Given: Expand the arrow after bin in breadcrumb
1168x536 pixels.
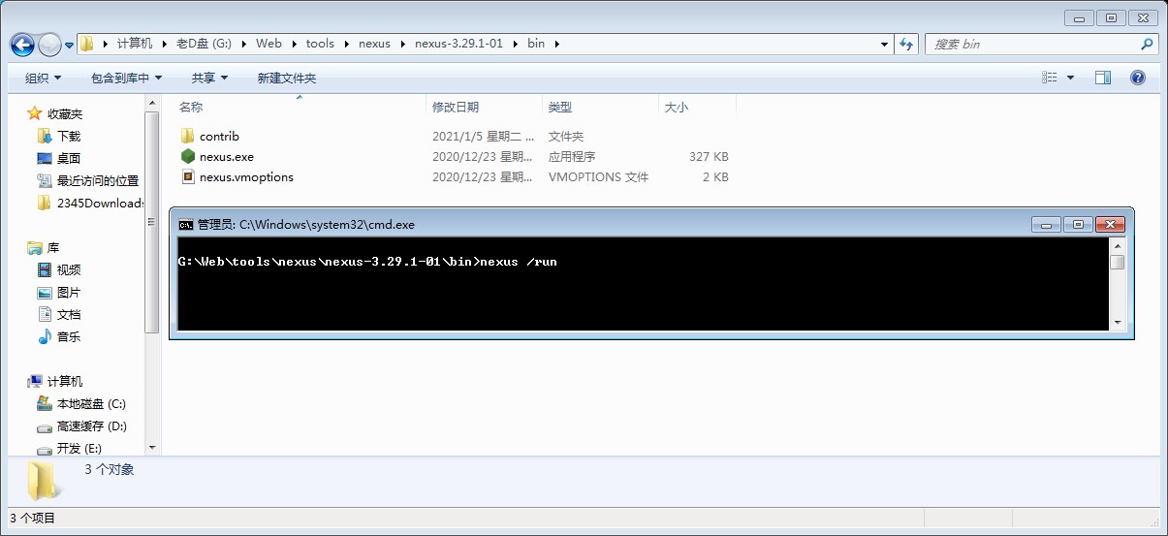Looking at the screenshot, I should pos(556,44).
